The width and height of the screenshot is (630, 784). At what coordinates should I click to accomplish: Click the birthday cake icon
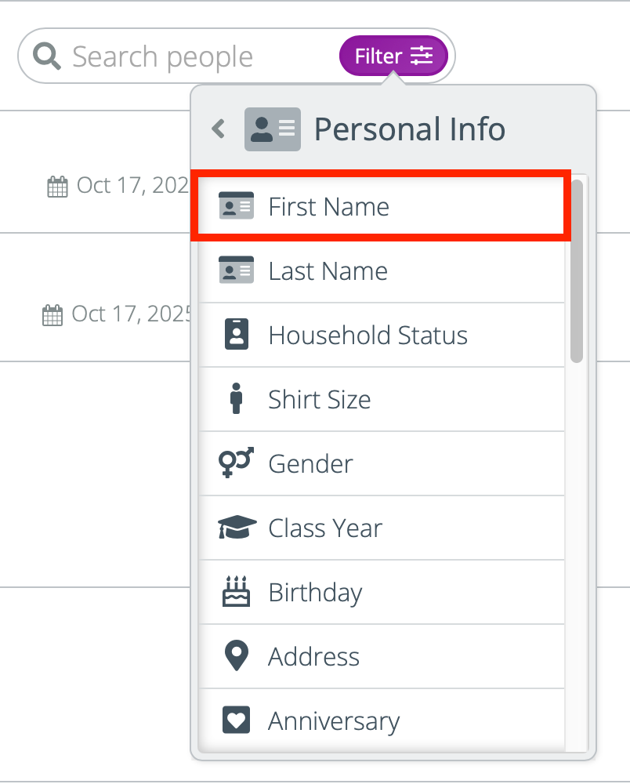[237, 591]
